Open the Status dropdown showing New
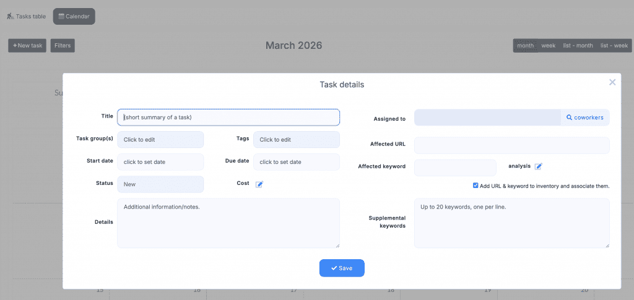 point(160,184)
